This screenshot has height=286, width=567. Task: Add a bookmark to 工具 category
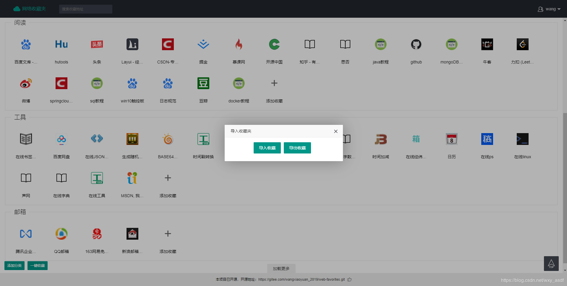[168, 178]
